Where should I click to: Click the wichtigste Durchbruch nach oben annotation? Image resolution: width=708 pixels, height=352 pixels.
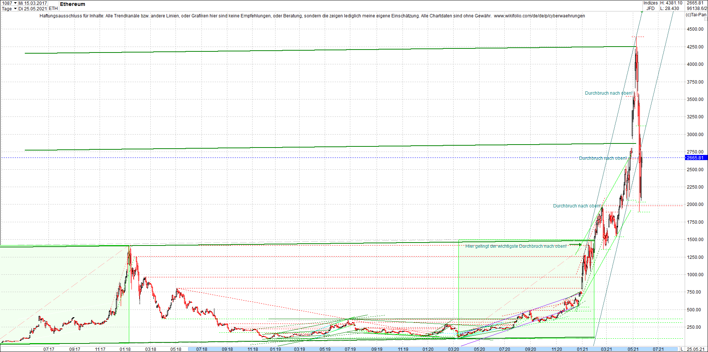(x=517, y=245)
